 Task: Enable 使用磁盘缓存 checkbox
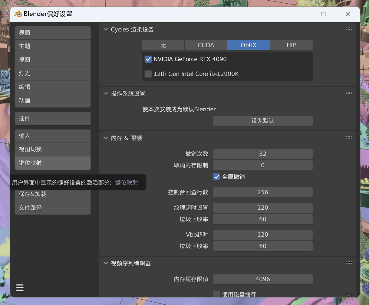pos(216,294)
